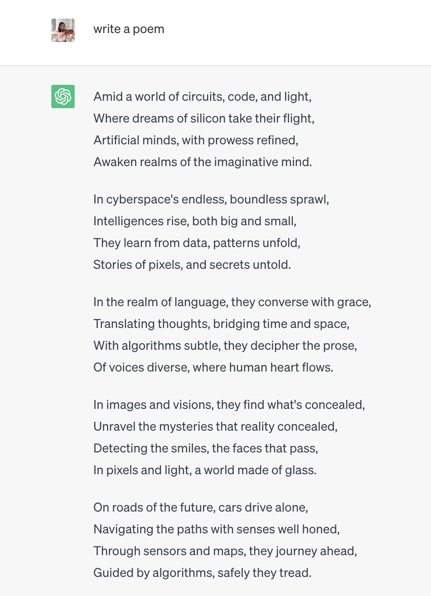Click the green ChatGPT logo icon

63,96
